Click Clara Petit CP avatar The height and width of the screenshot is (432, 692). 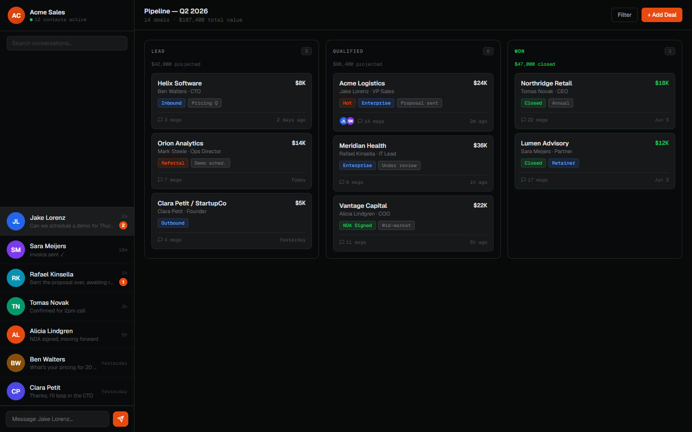[16, 391]
